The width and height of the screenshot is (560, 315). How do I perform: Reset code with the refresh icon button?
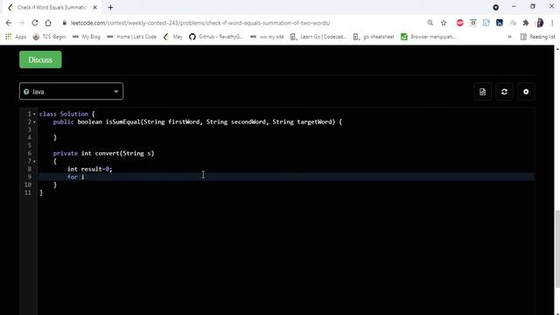[504, 92]
